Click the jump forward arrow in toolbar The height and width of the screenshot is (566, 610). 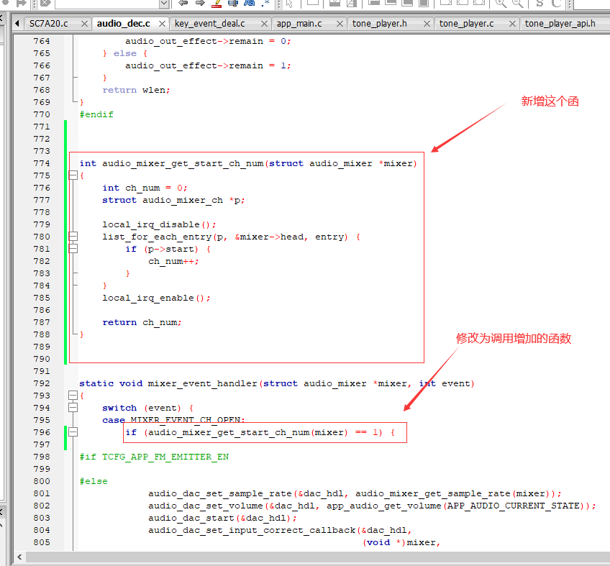click(x=200, y=3)
